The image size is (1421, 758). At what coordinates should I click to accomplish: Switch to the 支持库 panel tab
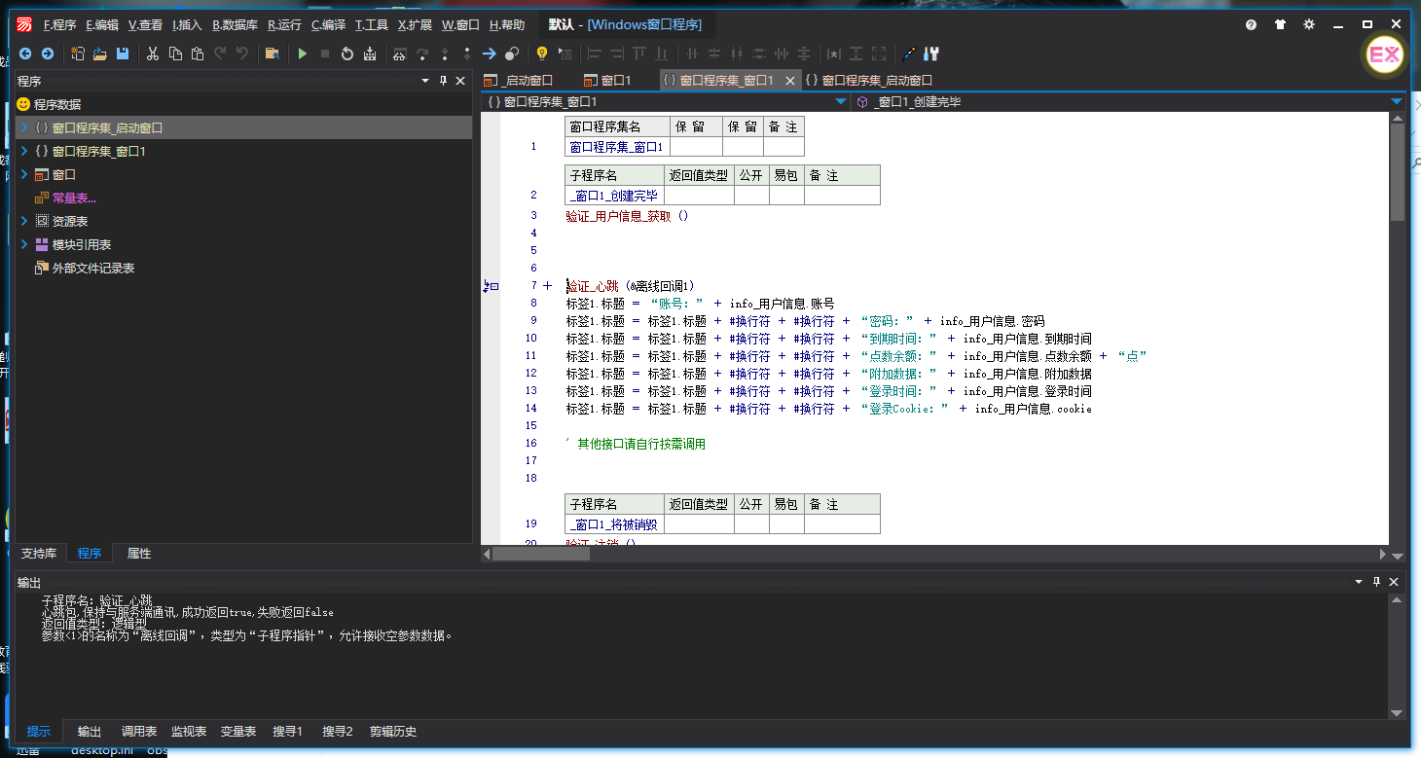click(x=39, y=554)
